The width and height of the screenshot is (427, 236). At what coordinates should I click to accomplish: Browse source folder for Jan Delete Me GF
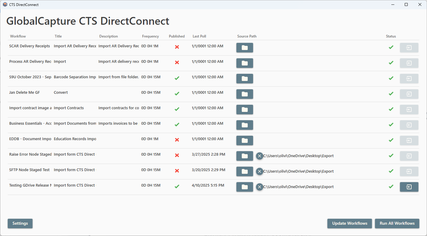coord(244,94)
